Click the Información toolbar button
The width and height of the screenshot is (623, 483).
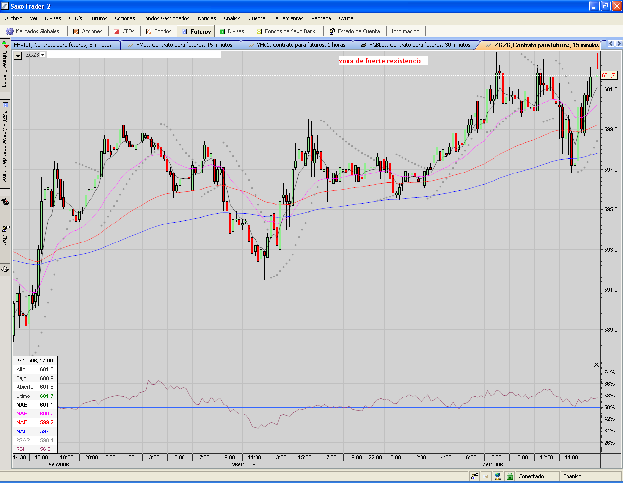click(405, 31)
